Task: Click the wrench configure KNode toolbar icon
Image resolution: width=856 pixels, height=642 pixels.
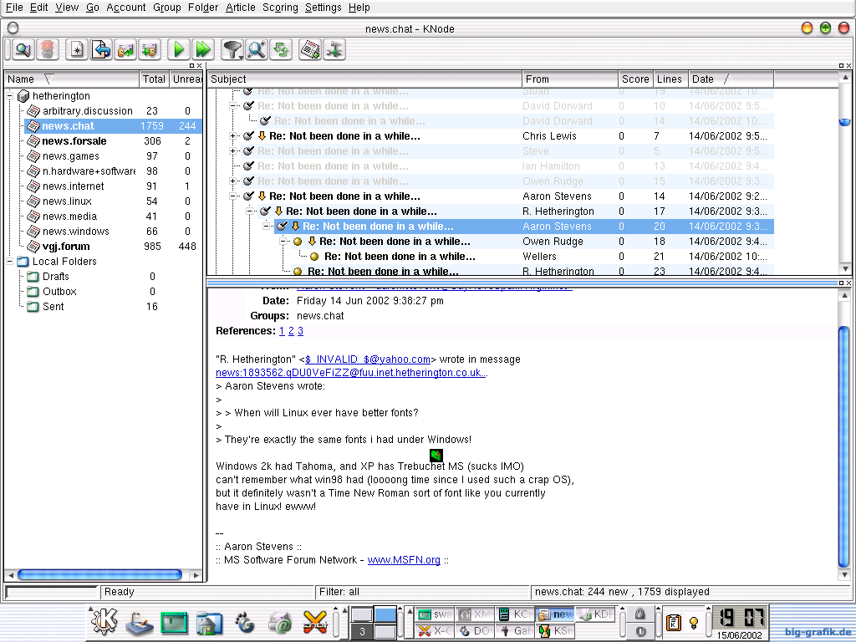Action: (x=334, y=49)
